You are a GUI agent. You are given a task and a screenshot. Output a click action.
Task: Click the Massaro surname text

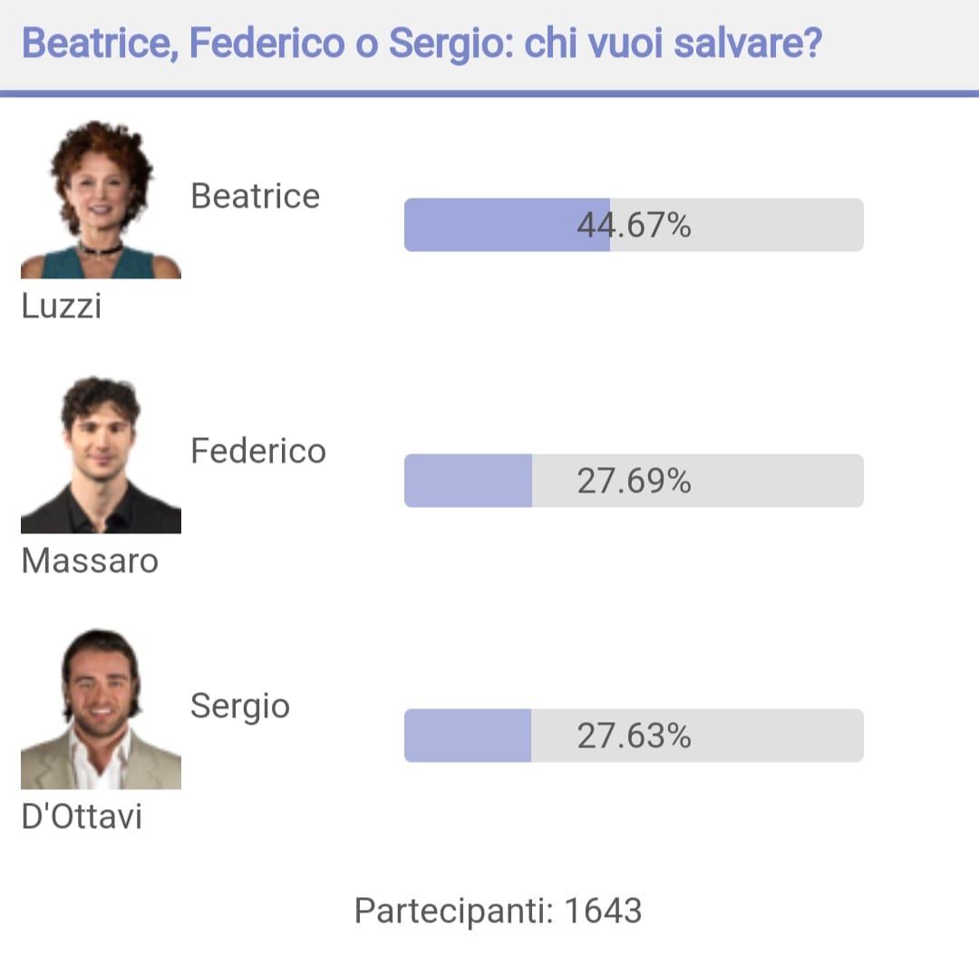90,561
